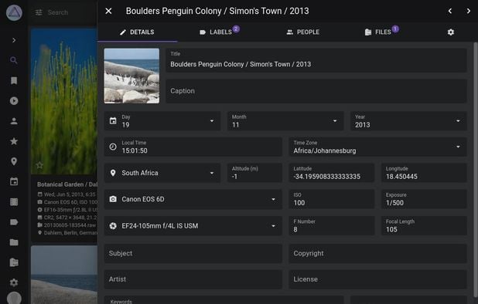Open the Labels tag icon in sidebar
The image size is (478, 304).
point(14,222)
